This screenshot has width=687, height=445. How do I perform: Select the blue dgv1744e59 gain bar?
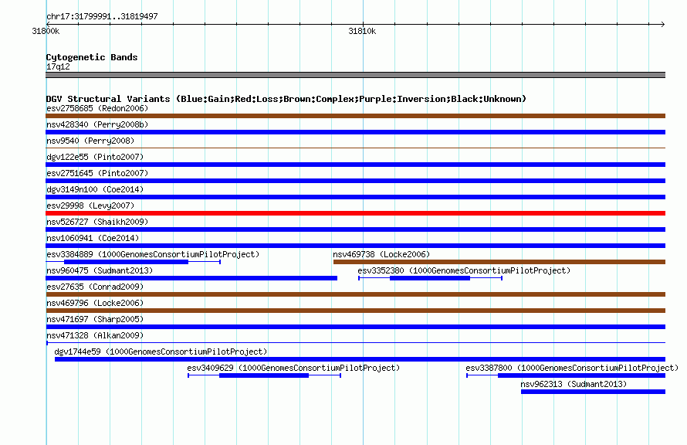click(x=360, y=359)
